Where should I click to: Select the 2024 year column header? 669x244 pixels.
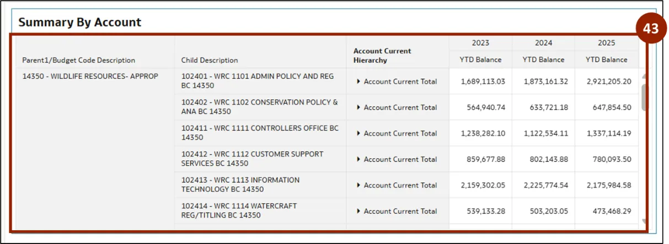pyautogui.click(x=543, y=43)
